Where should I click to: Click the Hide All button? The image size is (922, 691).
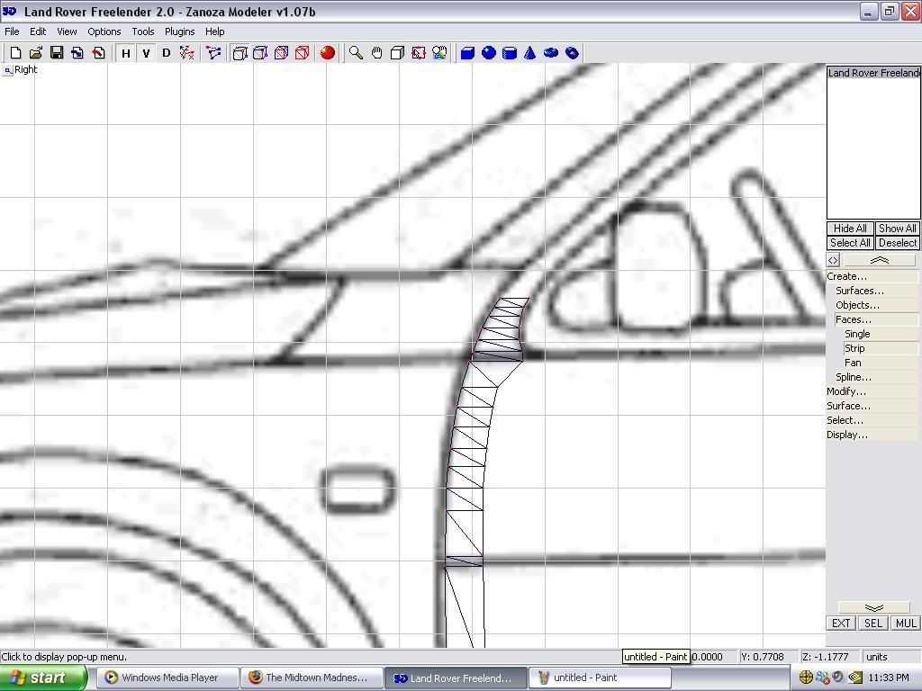[850, 229]
